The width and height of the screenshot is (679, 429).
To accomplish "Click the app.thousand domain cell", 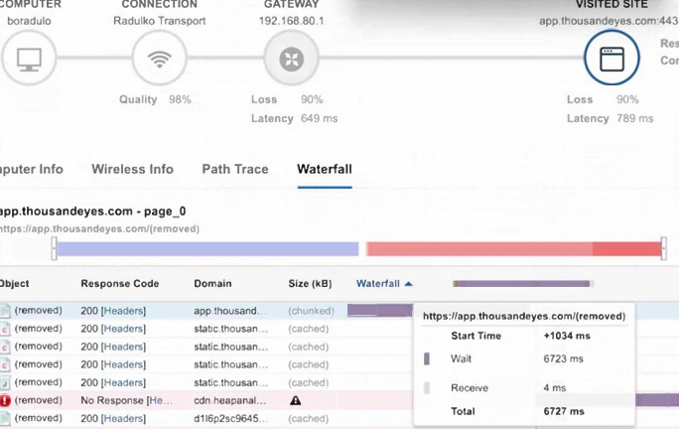I will tap(230, 311).
